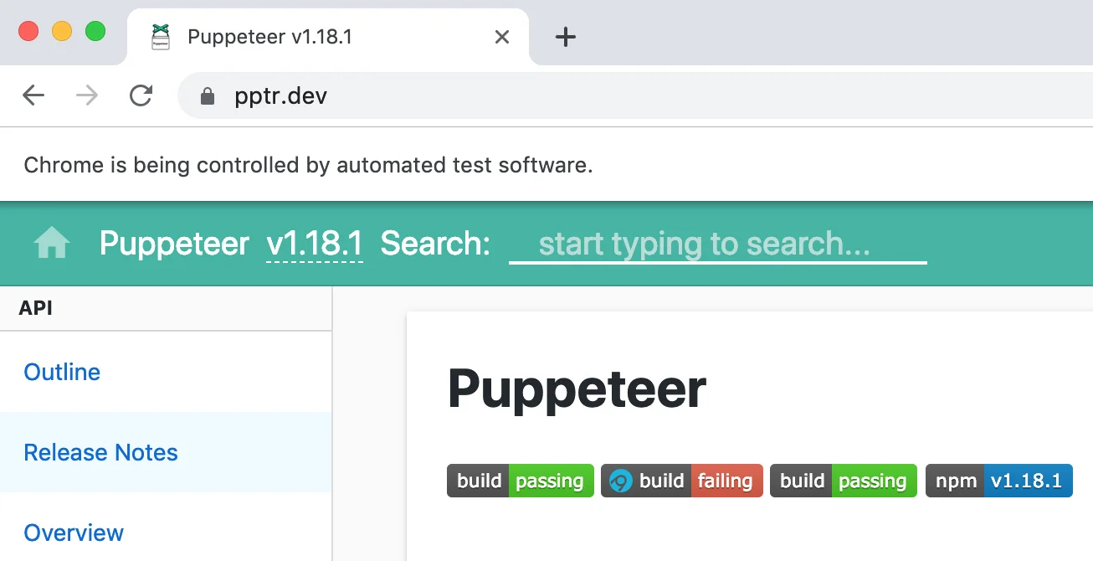This screenshot has height=561, width=1093.
Task: Click the green full-screen window button
Action: pyautogui.click(x=95, y=32)
